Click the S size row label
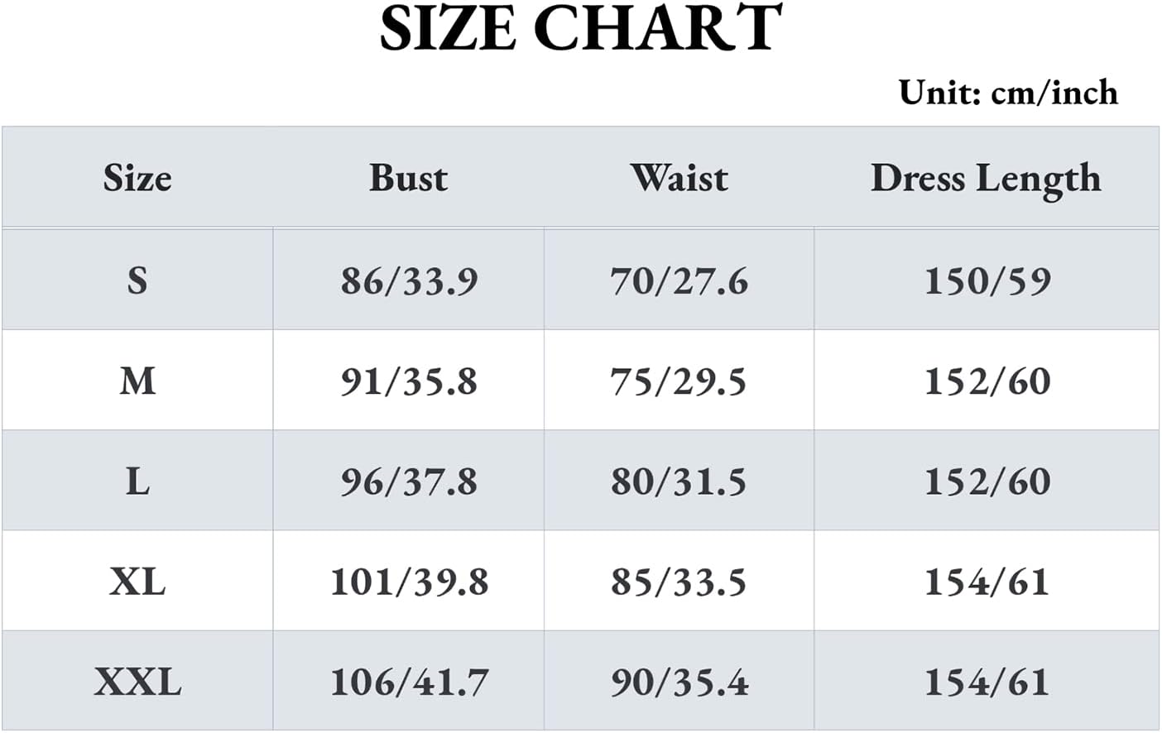Screen dimensions: 1162x733 click(137, 280)
